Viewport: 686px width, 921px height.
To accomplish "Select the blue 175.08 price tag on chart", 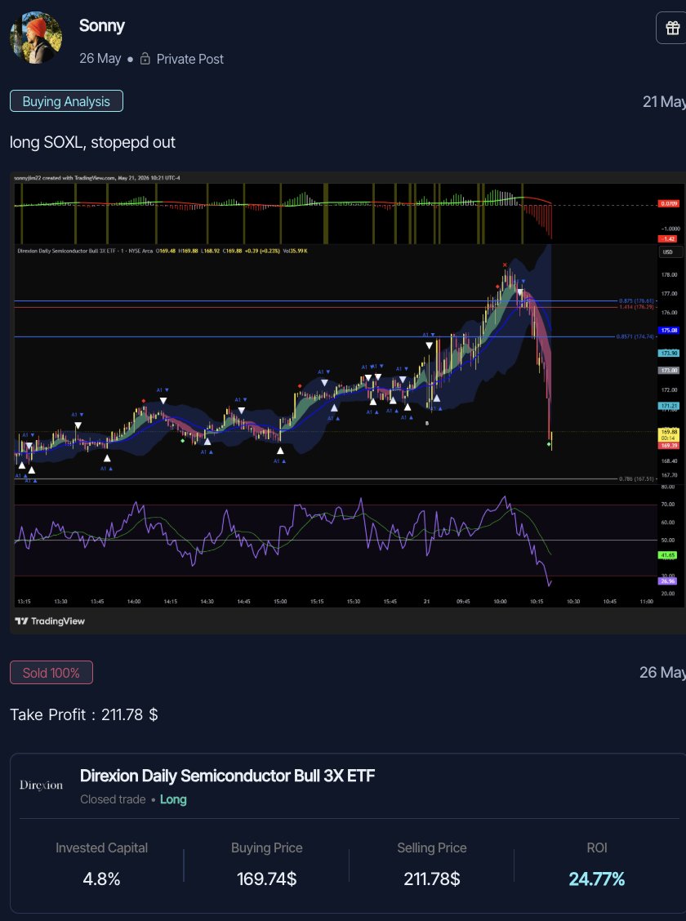I will [x=670, y=331].
